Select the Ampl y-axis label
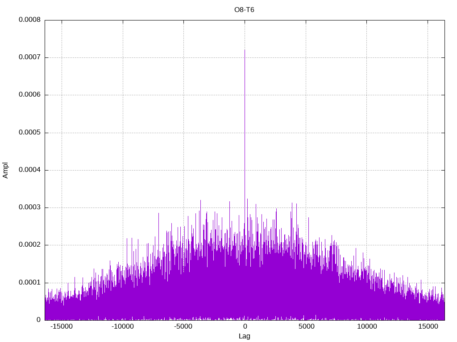Image resolution: width=457 pixels, height=342 pixels. tap(6, 170)
